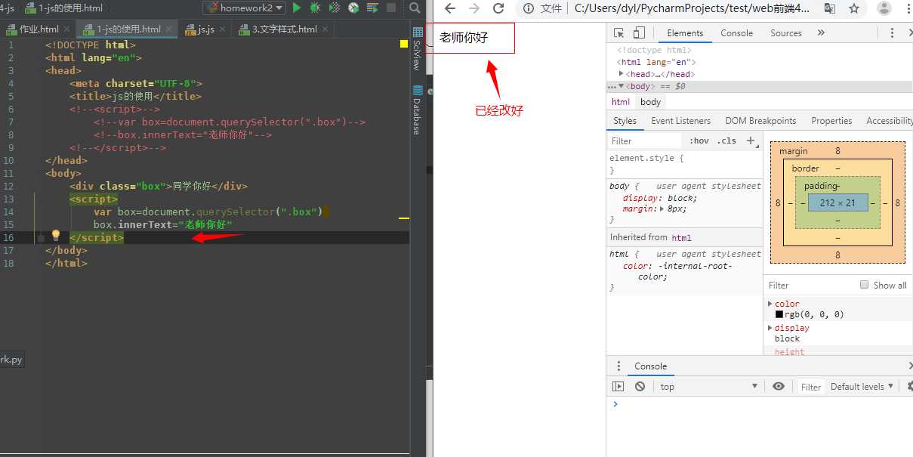This screenshot has height=457, width=913.
Task: Close the 3.文字样式.html editor tab
Action: coord(326,29)
